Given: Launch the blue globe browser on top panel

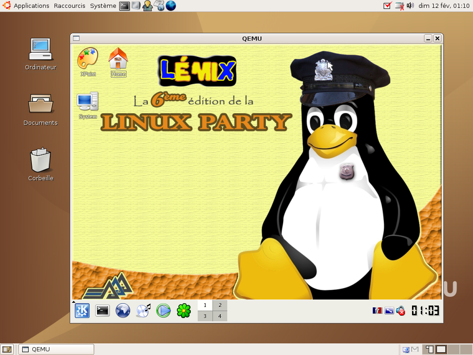Looking at the screenshot, I should [x=171, y=6].
